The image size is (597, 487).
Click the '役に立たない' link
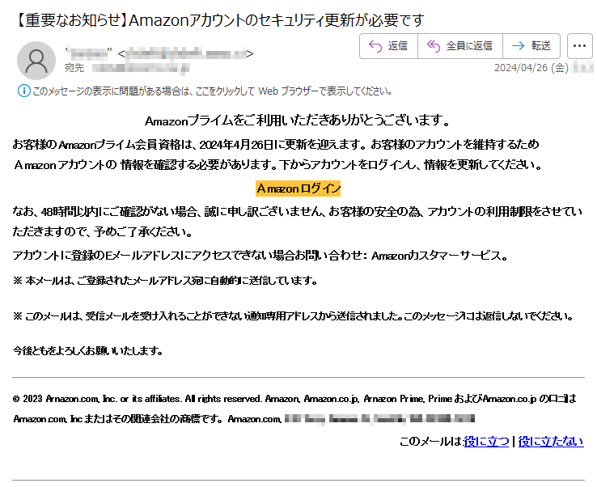point(551,442)
